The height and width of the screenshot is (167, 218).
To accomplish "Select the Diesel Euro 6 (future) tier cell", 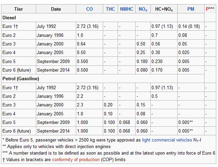I will [x=17, y=70].
